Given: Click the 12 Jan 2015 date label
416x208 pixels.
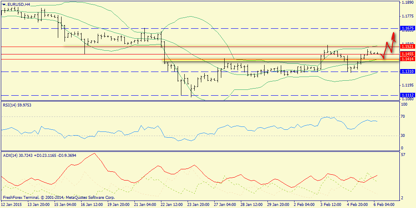Looking at the screenshot, I should (x=12, y=205).
